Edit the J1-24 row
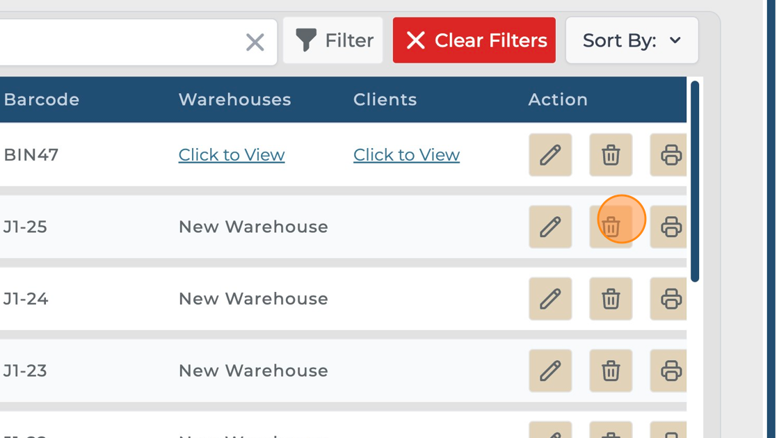The width and height of the screenshot is (779, 438). pyautogui.click(x=550, y=299)
